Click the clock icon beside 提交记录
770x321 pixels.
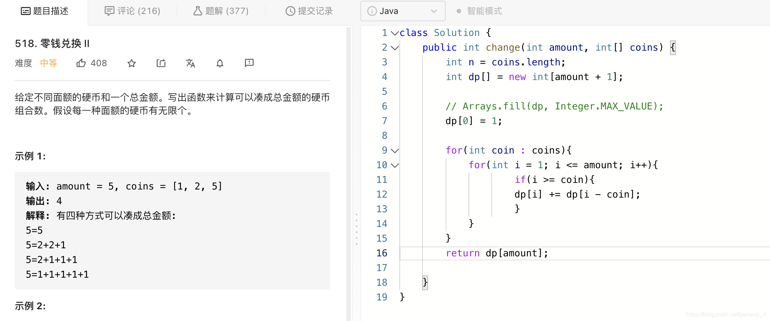click(x=290, y=11)
